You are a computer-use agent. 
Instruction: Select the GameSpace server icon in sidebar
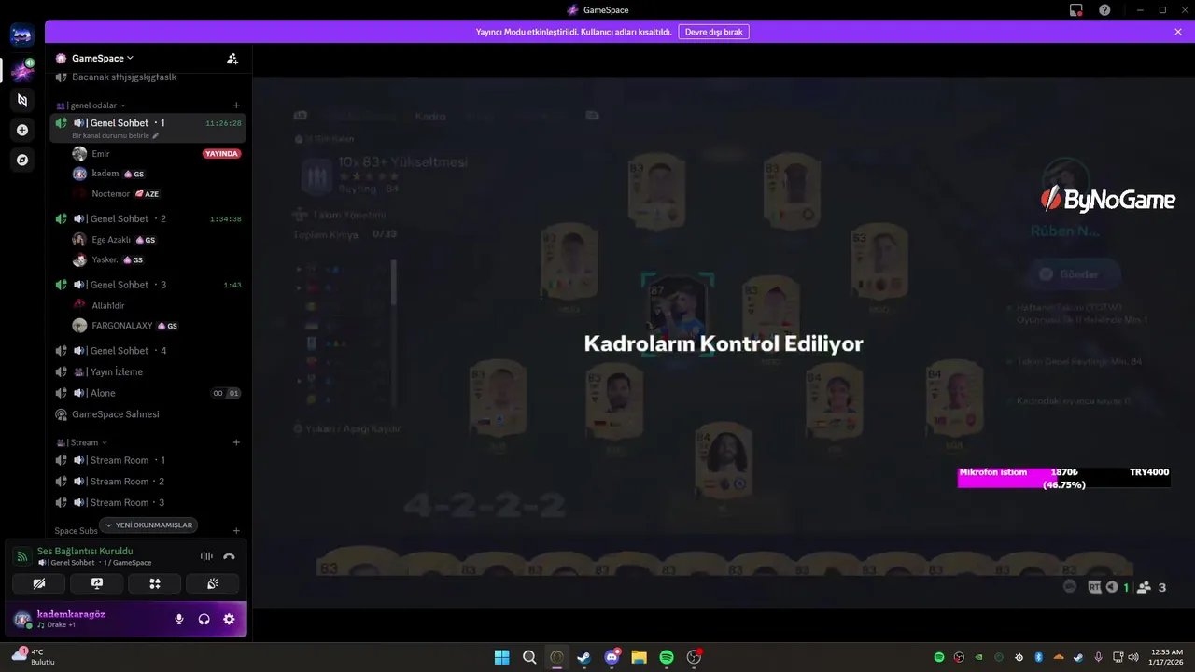click(22, 71)
